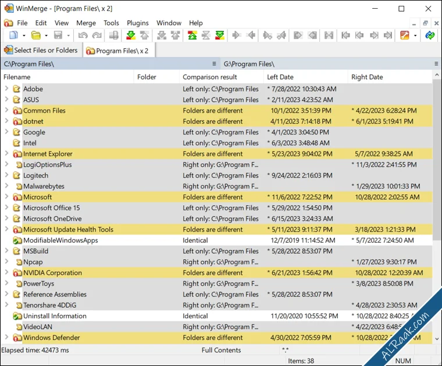Sort by Filename column header
The image size is (442, 366).
(67, 77)
